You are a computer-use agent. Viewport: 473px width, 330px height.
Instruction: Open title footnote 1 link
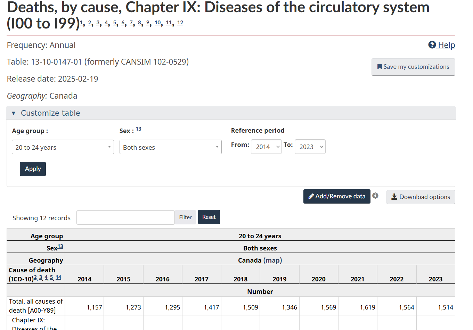click(81, 23)
